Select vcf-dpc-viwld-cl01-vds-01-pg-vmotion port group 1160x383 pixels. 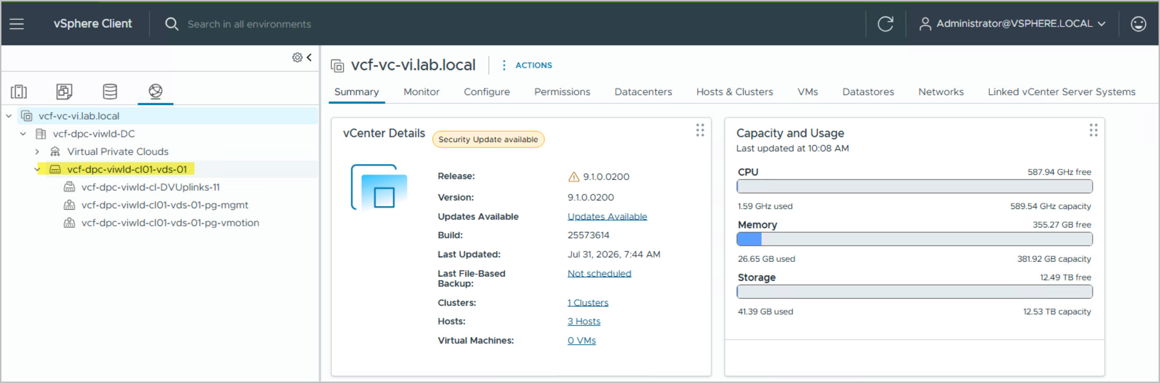pyautogui.click(x=170, y=223)
